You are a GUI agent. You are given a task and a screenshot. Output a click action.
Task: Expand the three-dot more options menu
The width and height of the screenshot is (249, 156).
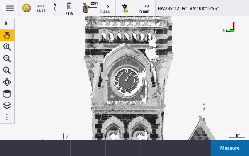[x=7, y=117]
